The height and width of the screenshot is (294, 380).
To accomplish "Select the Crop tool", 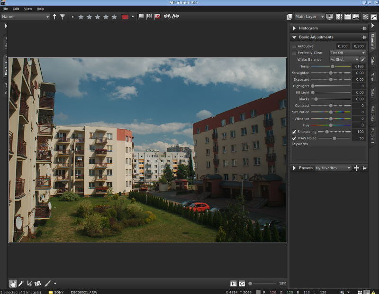I will pos(29,284).
